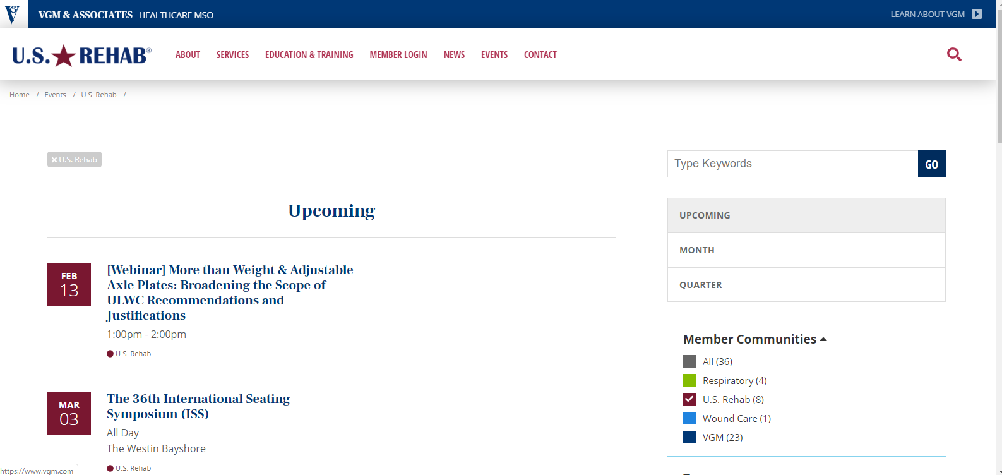Focus the Type Keywords search field
1002x475 pixels.
coord(792,164)
